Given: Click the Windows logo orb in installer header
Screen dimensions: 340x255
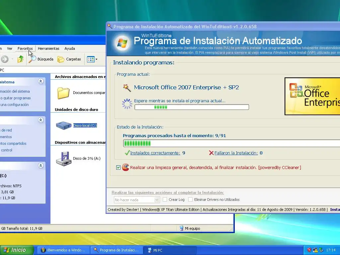Looking at the screenshot, I should point(122,43).
